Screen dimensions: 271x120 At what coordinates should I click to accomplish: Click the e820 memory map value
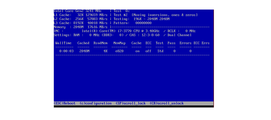tap(119, 51)
